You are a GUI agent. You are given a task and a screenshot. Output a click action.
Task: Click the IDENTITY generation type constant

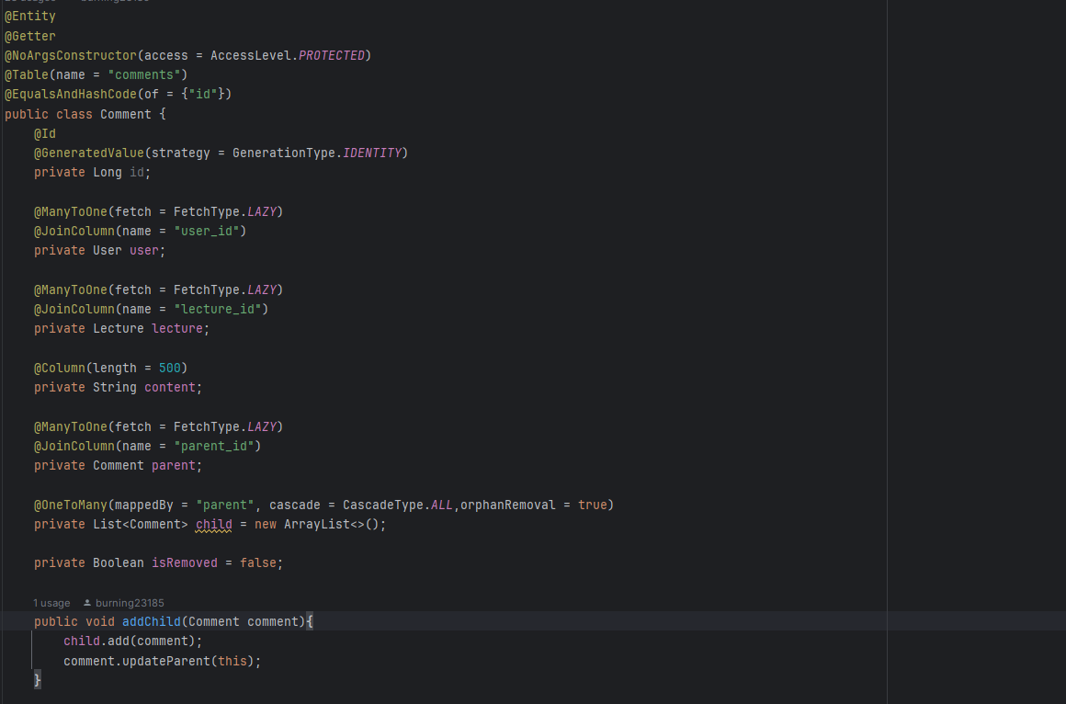tap(372, 153)
